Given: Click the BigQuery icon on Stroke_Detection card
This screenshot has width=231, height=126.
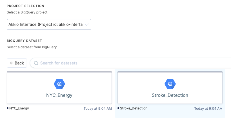Looking at the screenshot, I should [x=170, y=84].
